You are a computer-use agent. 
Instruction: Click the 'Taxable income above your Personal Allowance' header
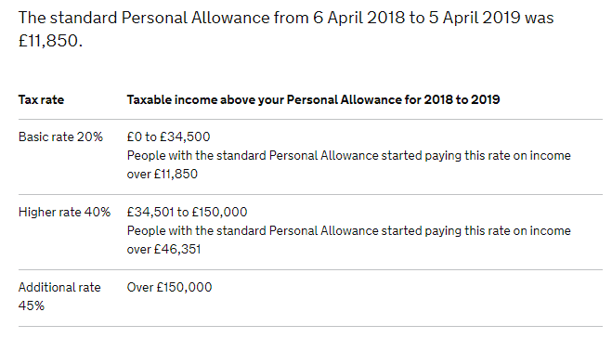[x=313, y=100]
